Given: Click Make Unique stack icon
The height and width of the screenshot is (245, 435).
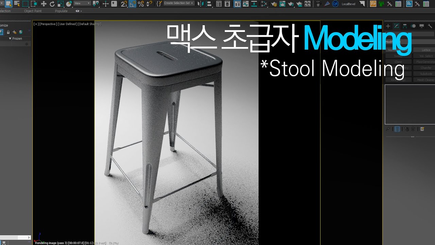Looking at the screenshot, I should 406,129.
